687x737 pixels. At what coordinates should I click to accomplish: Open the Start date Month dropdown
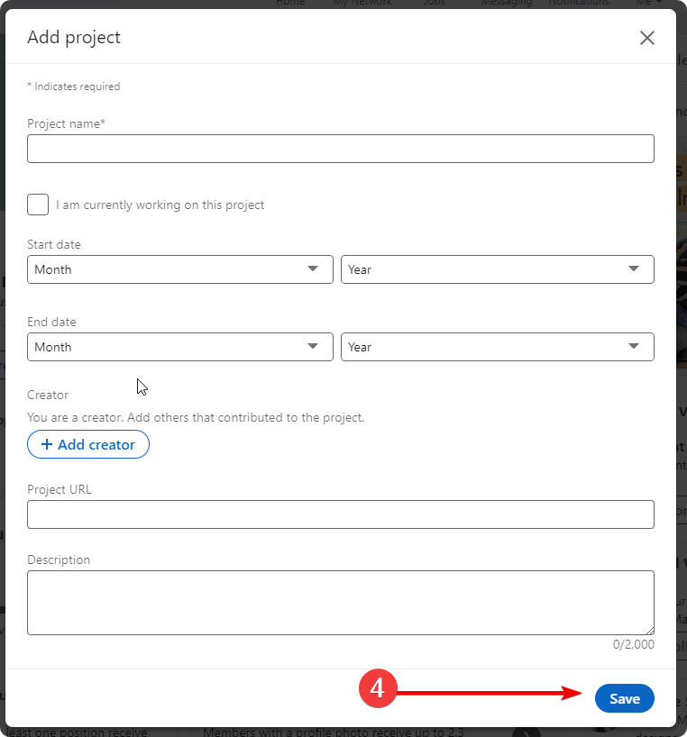[179, 269]
